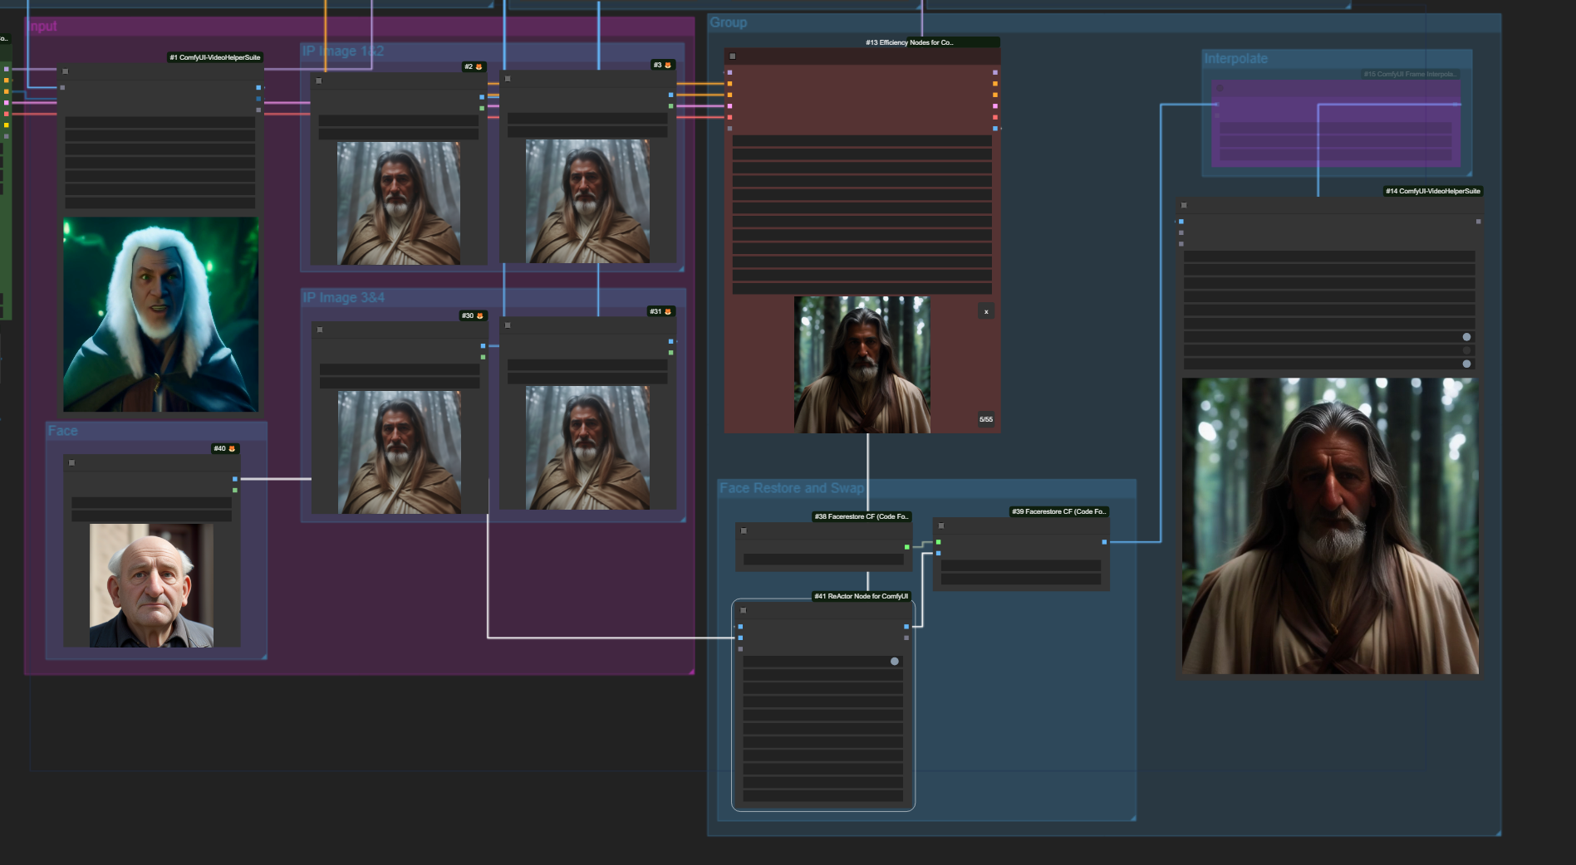The height and width of the screenshot is (865, 1576).
Task: Collapse VideoHelperSuite node #1 using its title dot
Action: 66,71
